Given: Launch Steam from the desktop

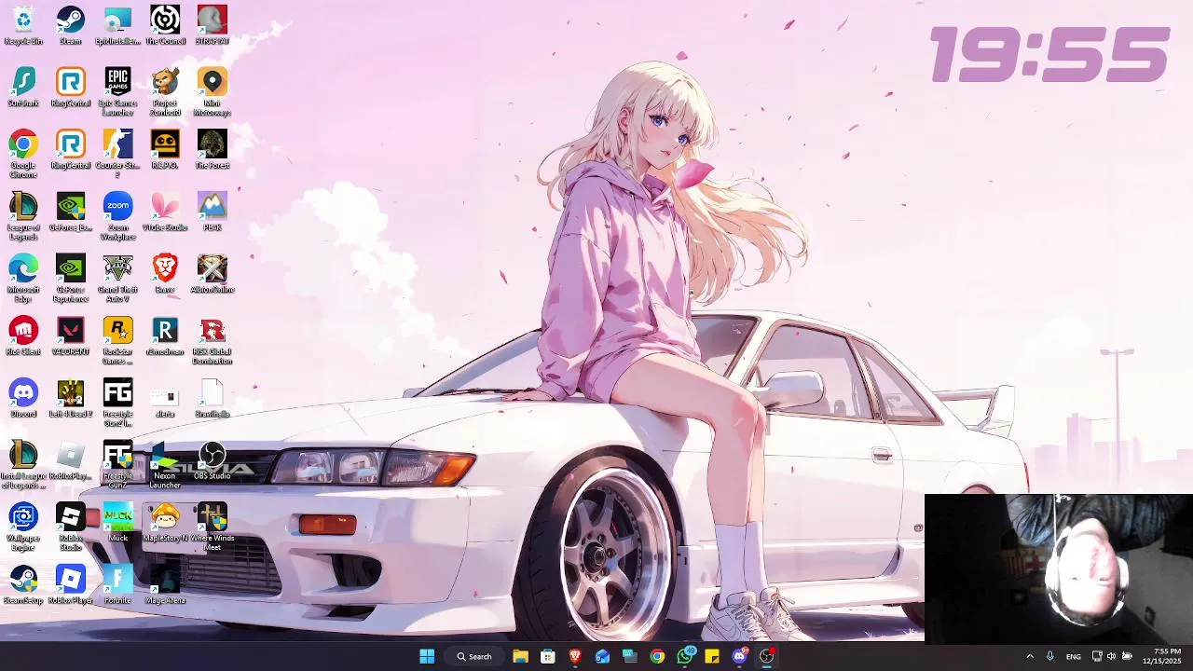Looking at the screenshot, I should point(71,25).
